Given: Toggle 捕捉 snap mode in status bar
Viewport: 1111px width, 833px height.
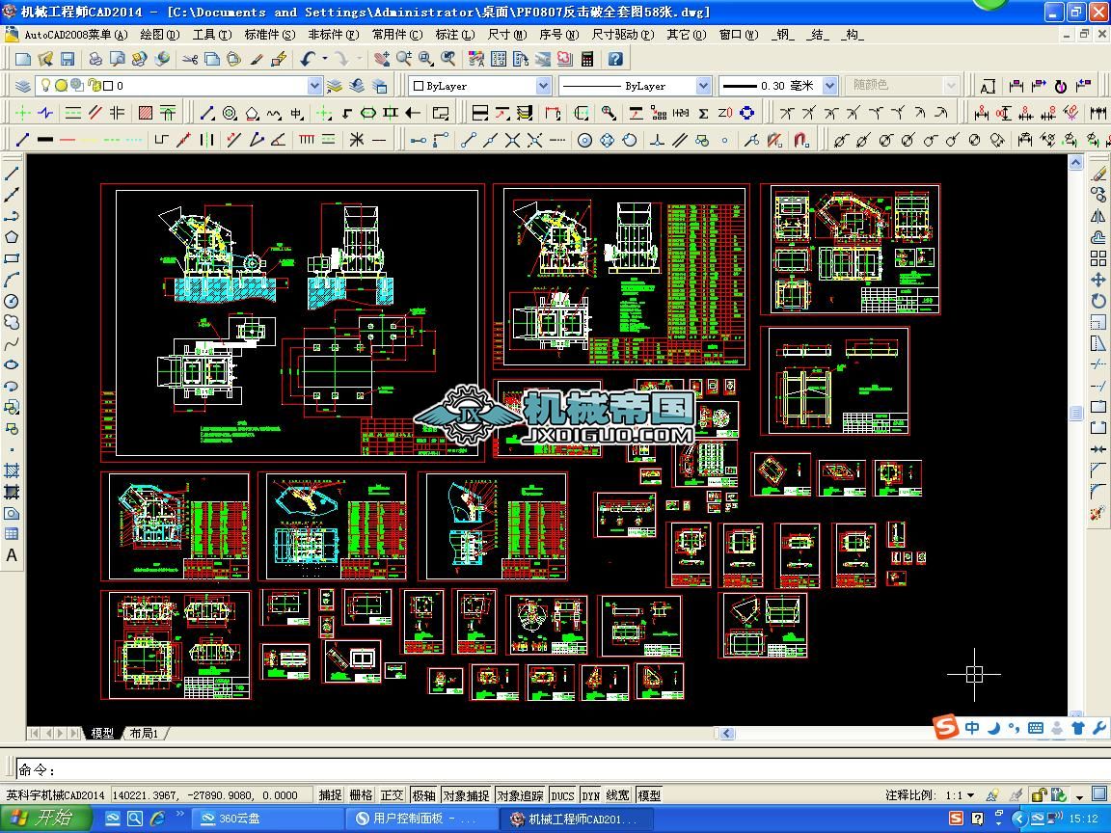Looking at the screenshot, I should pyautogui.click(x=330, y=795).
